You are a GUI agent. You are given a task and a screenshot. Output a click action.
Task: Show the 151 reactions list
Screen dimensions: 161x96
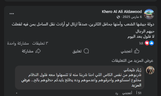coord(141,43)
